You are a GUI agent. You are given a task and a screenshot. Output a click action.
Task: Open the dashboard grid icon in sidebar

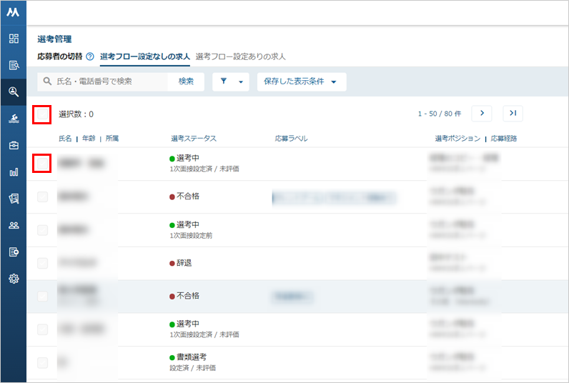(14, 39)
